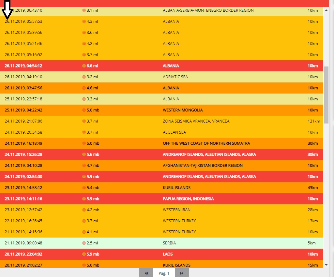Image resolution: width=334 pixels, height=277 pixels.
Task: Select the 24.11.2019, 15:26:28 Andreanof Islands row
Action: [x=209, y=154]
